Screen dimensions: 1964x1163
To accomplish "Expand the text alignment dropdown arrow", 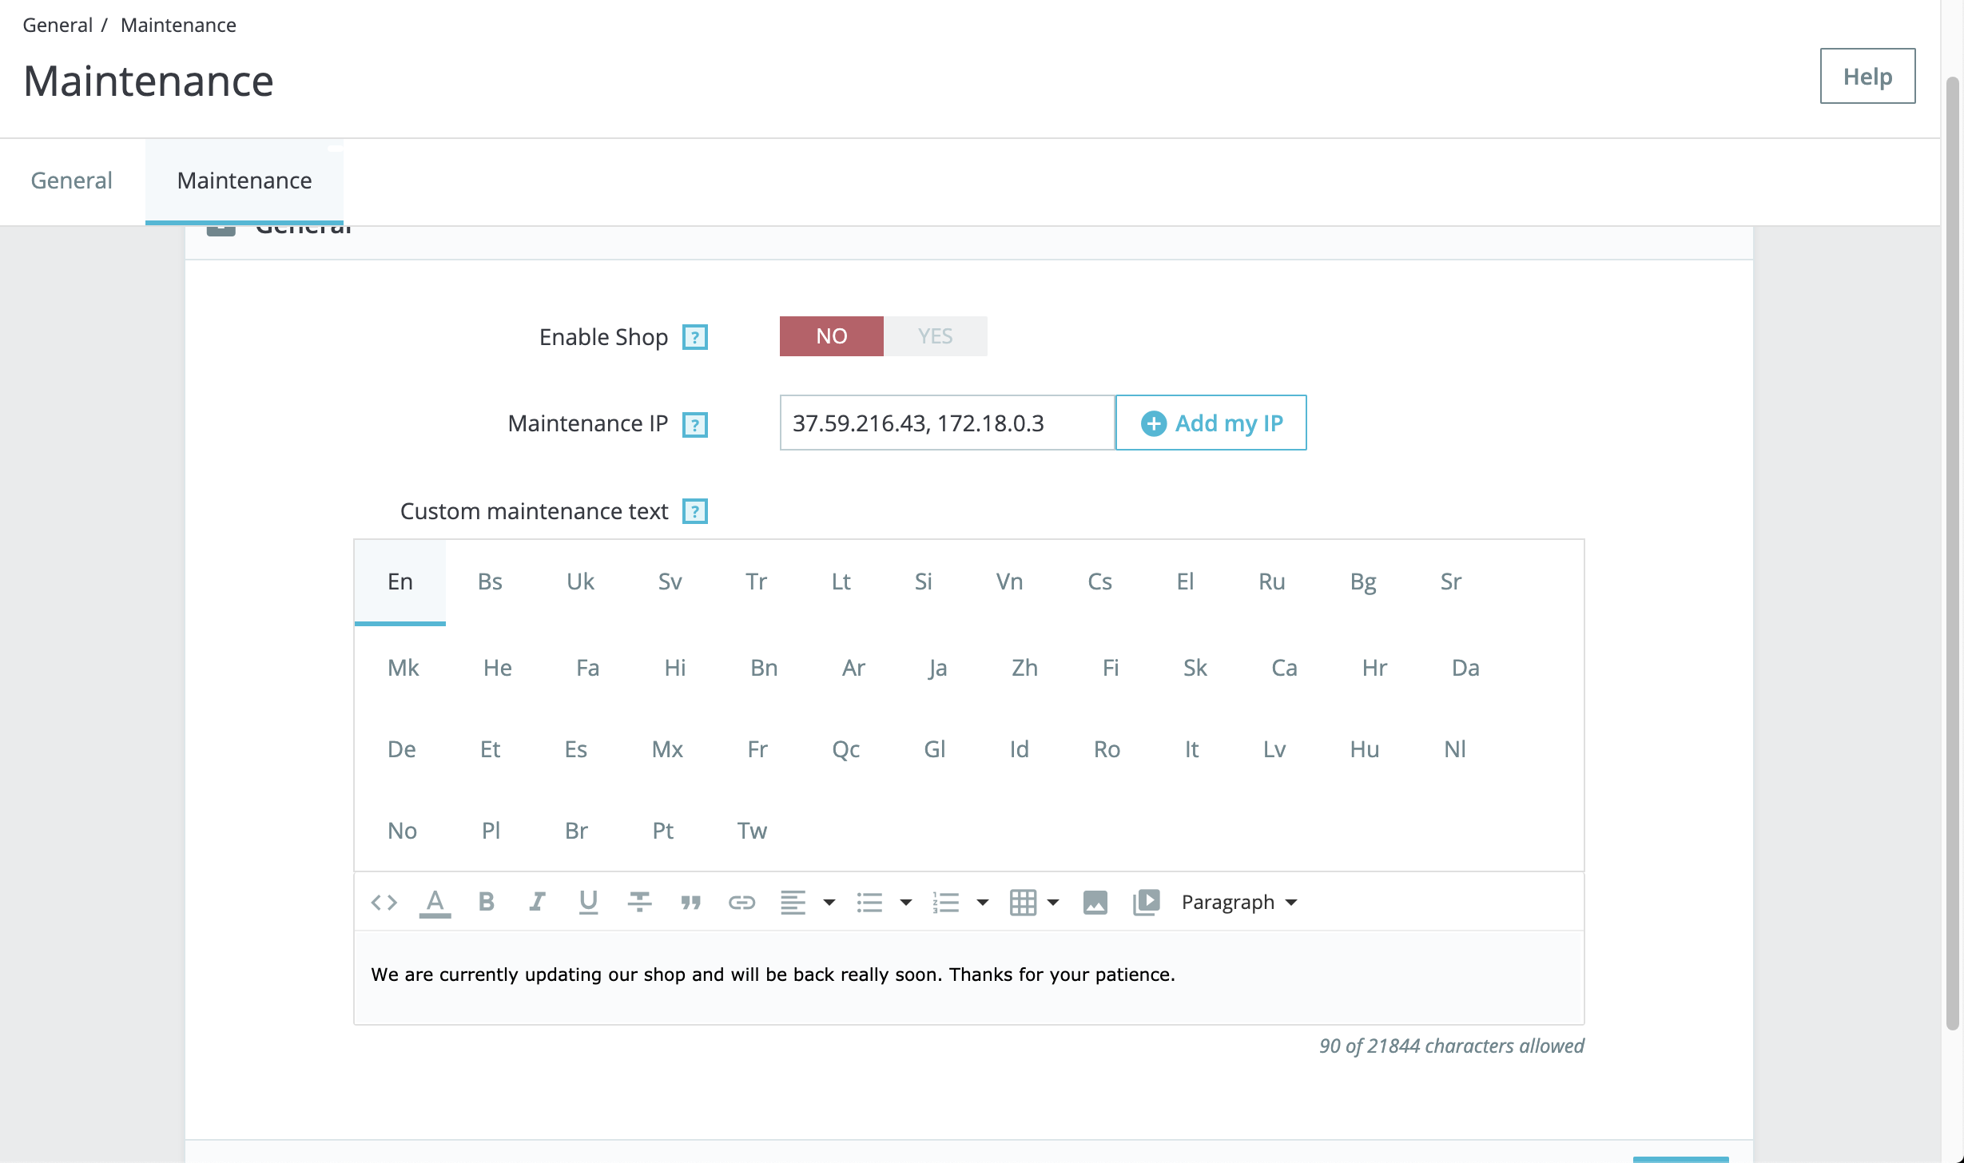I will [829, 903].
